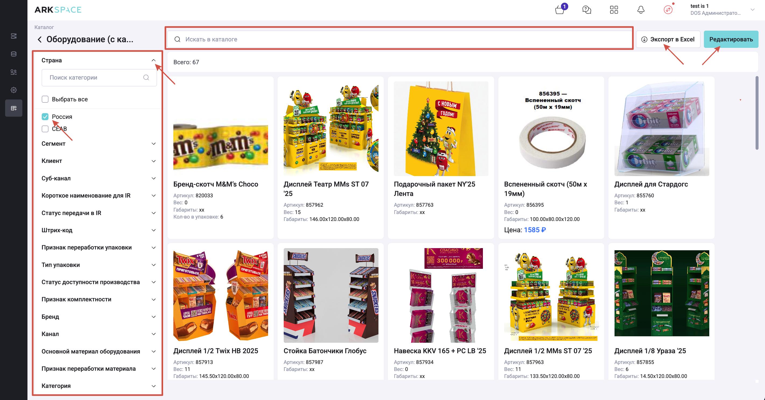Expand the Бренд filter
This screenshot has width=765, height=400.
(153, 317)
